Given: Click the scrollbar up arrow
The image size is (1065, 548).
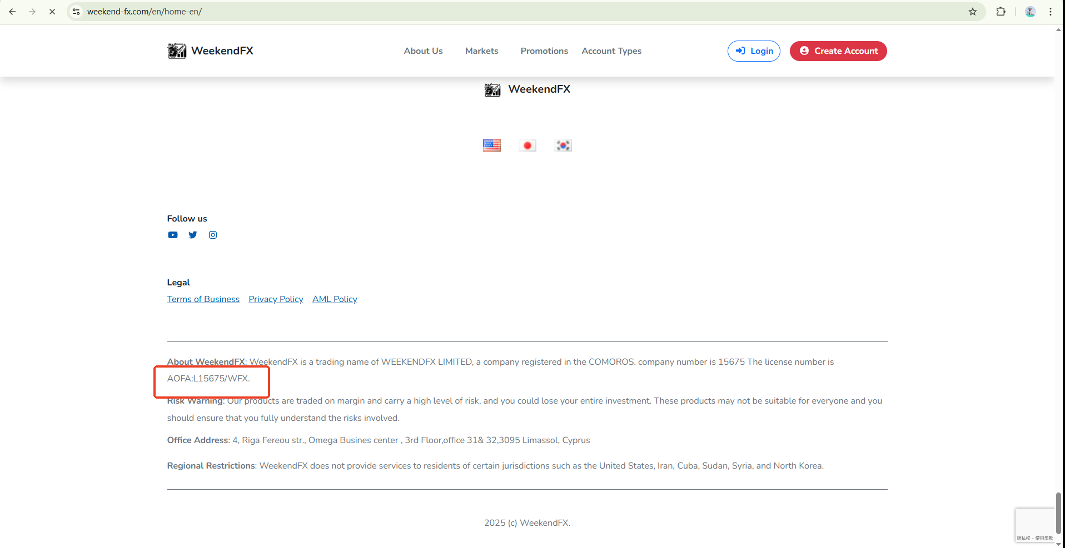Looking at the screenshot, I should tap(1059, 30).
